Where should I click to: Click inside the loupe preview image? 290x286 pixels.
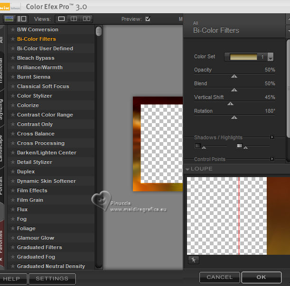coord(238,216)
